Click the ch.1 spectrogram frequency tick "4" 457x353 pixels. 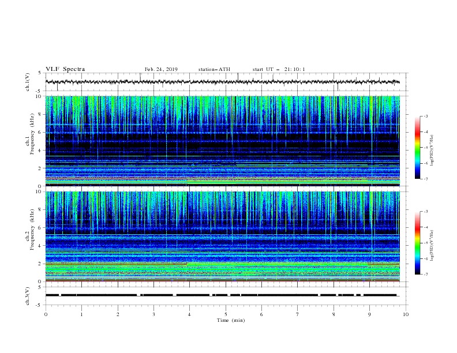point(41,151)
